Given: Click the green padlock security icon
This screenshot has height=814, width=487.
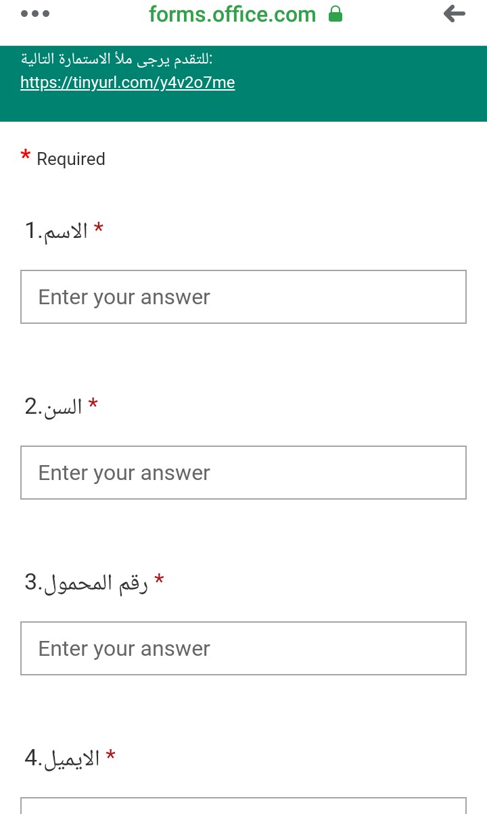Looking at the screenshot, I should [x=335, y=14].
